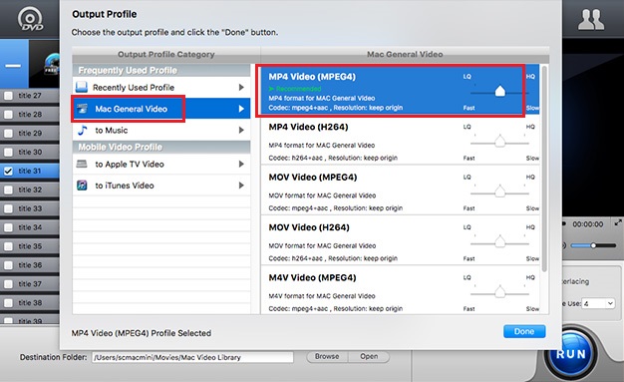
Task: Check the title 33 checkbox
Action: [8, 208]
